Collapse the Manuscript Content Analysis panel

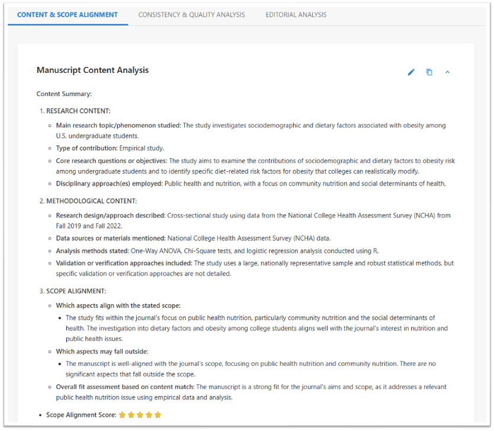point(447,72)
